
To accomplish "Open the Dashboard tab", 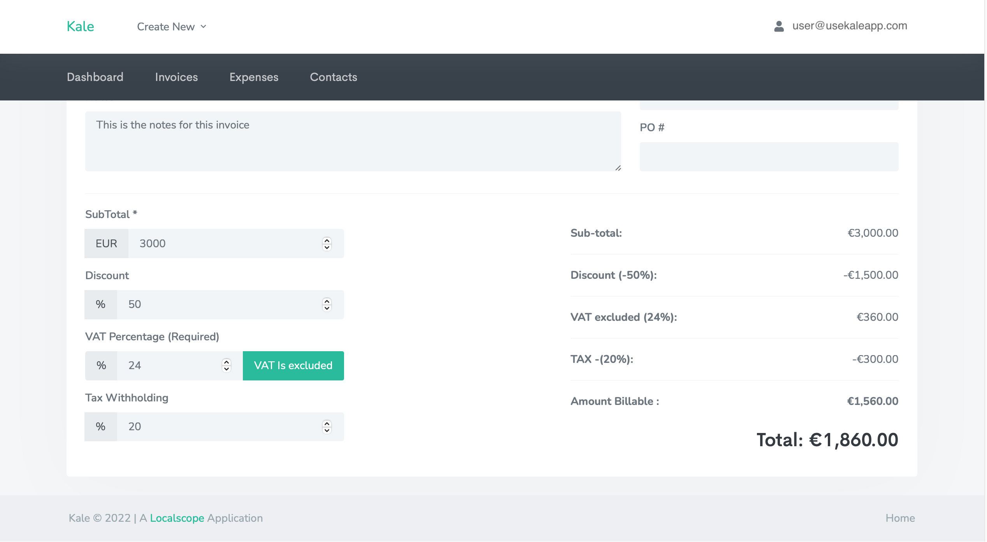I will (x=95, y=77).
